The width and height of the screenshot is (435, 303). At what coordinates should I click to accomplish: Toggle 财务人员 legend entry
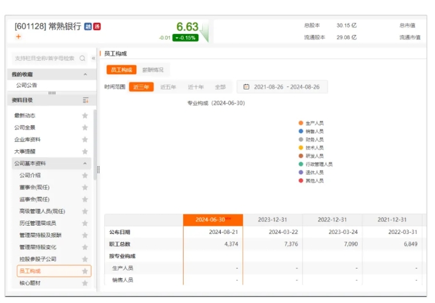click(311, 139)
